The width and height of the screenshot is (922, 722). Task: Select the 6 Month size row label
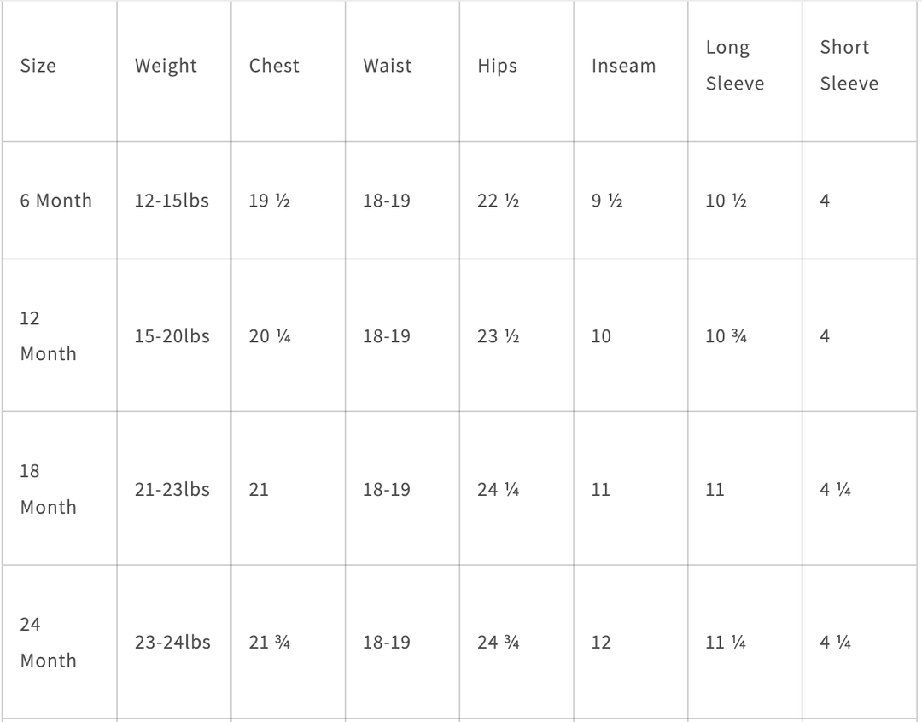(56, 201)
